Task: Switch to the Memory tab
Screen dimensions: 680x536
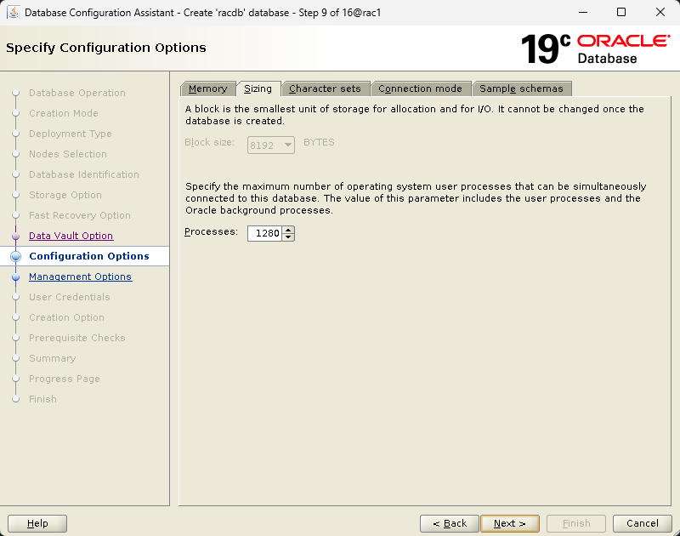Action: click(207, 88)
